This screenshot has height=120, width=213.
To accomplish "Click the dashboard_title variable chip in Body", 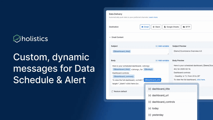I will [x=121, y=69].
